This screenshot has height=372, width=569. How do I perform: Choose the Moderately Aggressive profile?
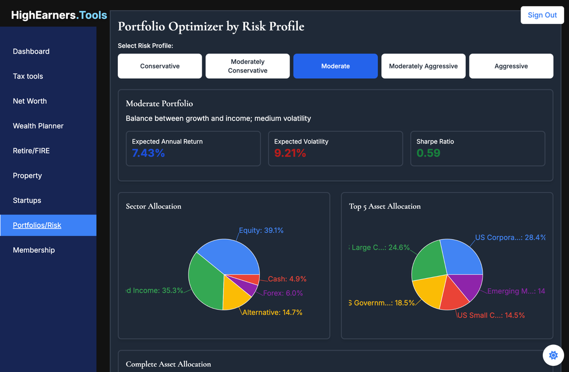(423, 66)
